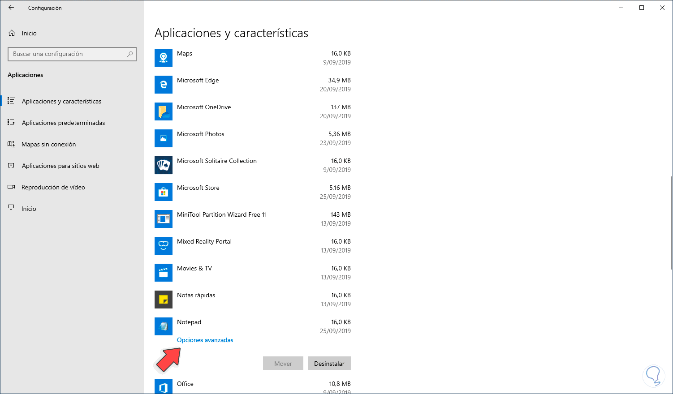Select the Microsoft Photos app name

(x=201, y=134)
